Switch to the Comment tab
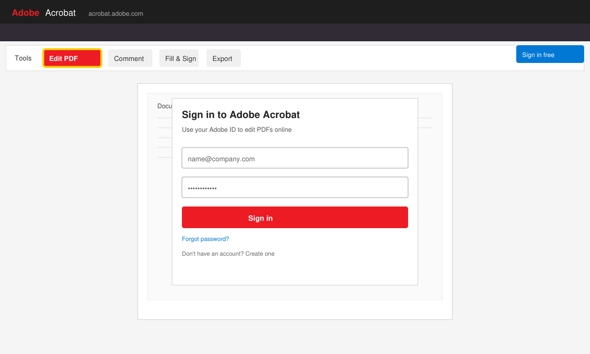 tap(130, 58)
